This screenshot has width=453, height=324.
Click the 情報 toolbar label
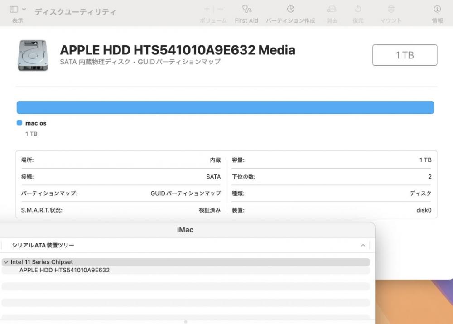coord(437,20)
